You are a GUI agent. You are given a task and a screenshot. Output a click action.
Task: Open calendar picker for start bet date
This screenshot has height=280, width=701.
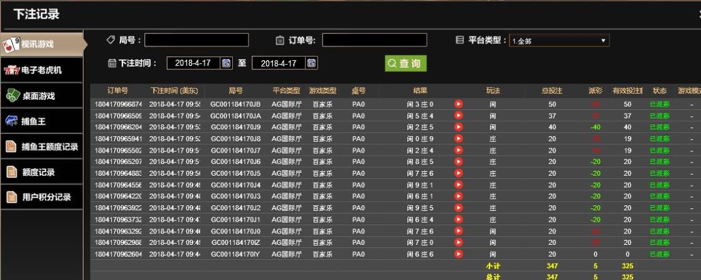pos(227,63)
